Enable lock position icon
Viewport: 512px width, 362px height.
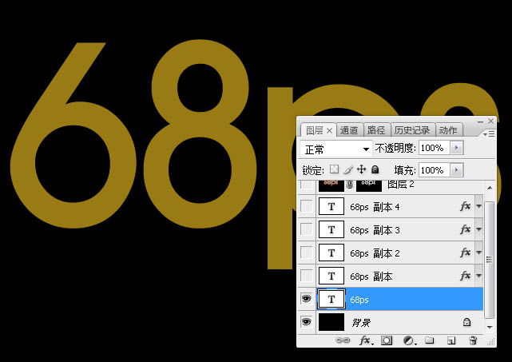coord(361,169)
